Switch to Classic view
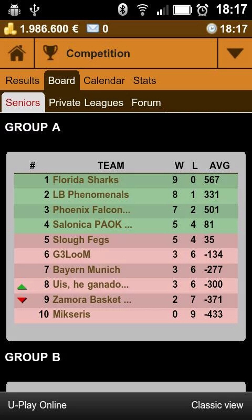 [217, 405]
